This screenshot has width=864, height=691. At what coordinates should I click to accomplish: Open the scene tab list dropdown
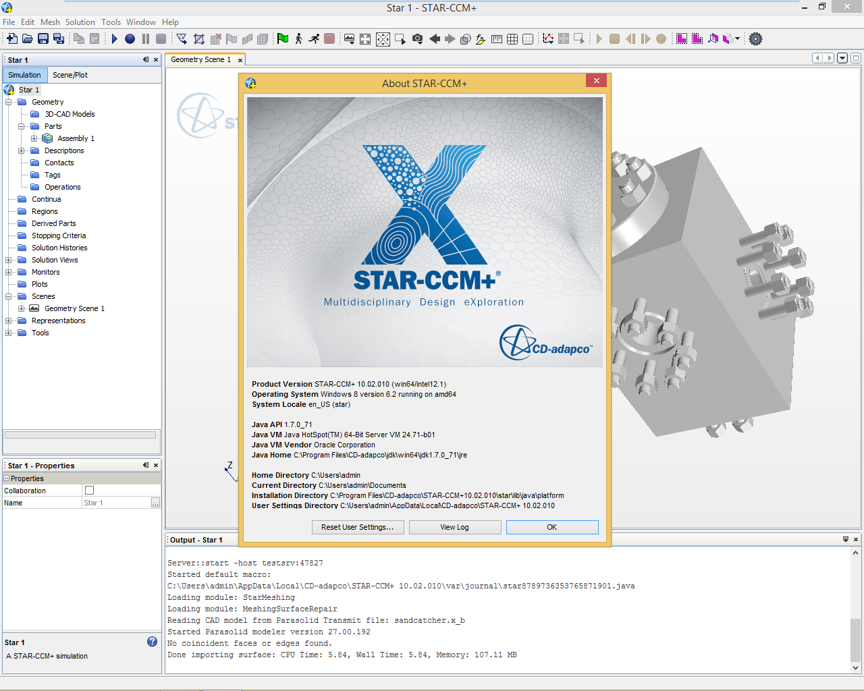[842, 59]
